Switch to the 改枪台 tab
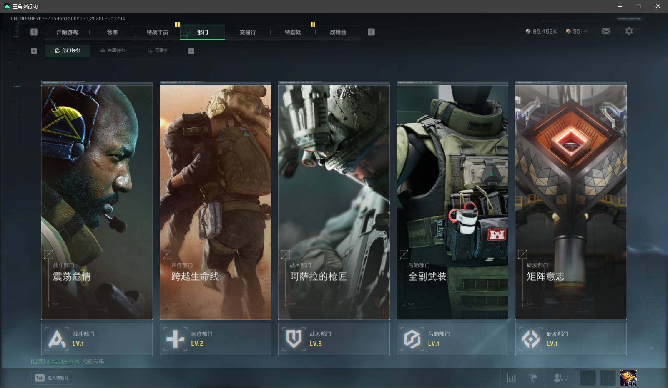Image resolution: width=668 pixels, height=388 pixels. click(338, 32)
